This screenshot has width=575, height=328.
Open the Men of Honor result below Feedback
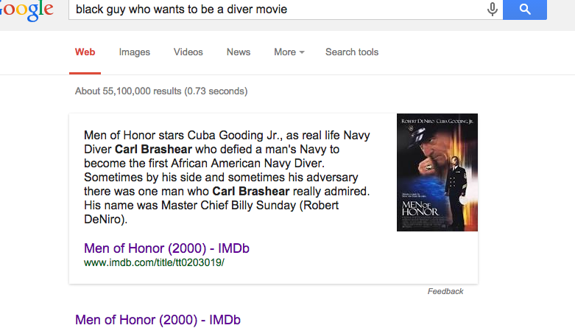pyautogui.click(x=158, y=320)
